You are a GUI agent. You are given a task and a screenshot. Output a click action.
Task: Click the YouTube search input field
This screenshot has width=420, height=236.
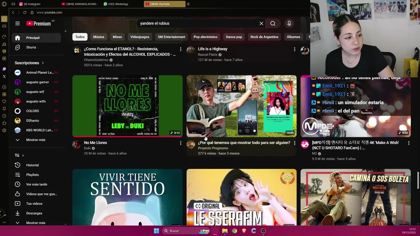(199, 23)
